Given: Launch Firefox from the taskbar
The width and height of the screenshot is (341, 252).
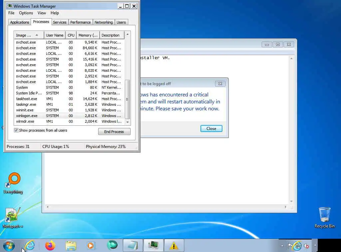Looking at the screenshot, I should [x=50, y=245].
